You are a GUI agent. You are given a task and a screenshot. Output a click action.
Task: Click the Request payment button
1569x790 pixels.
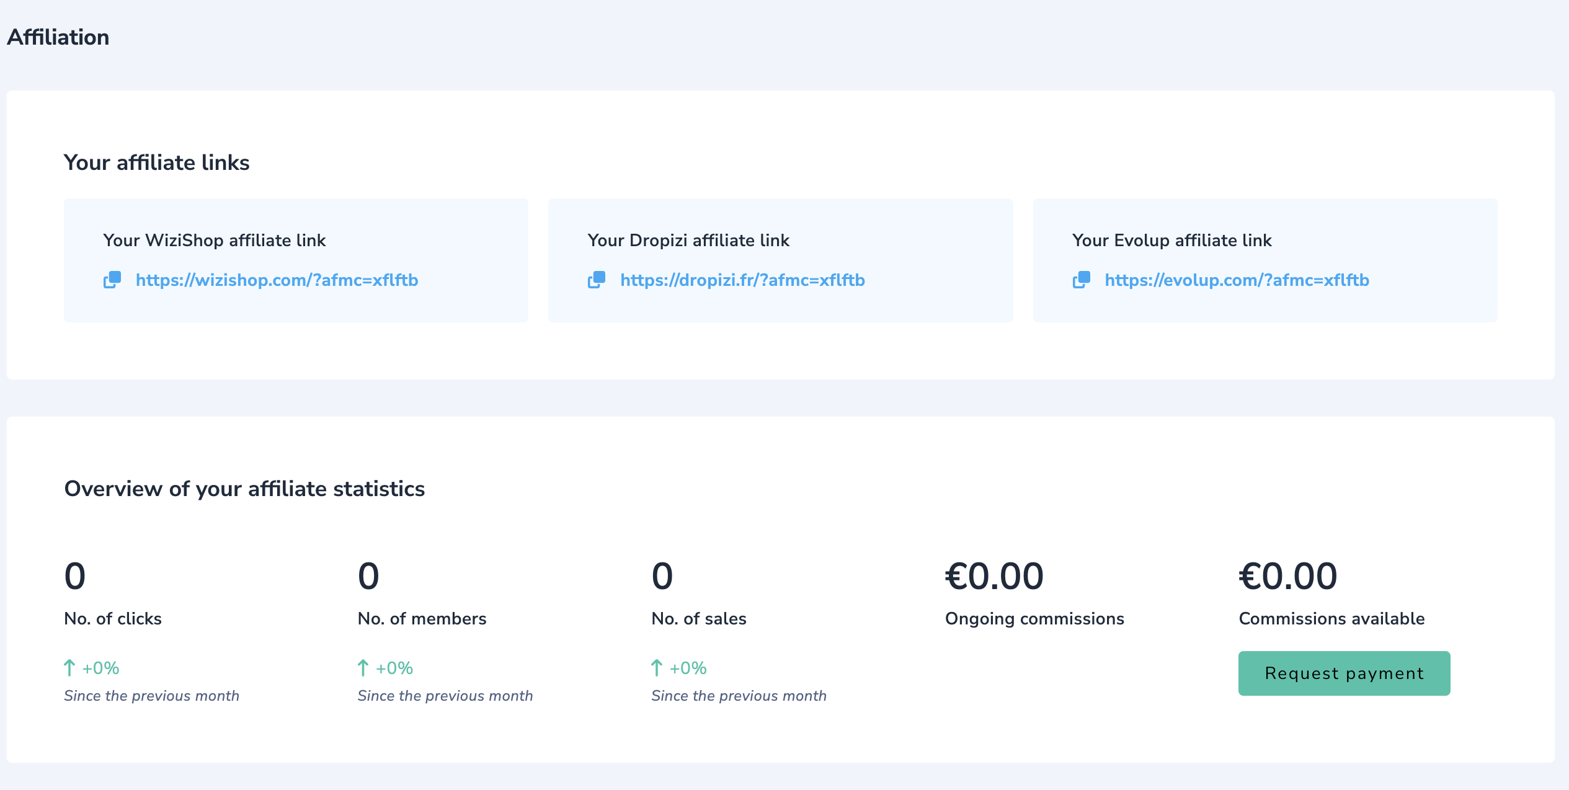point(1344,673)
